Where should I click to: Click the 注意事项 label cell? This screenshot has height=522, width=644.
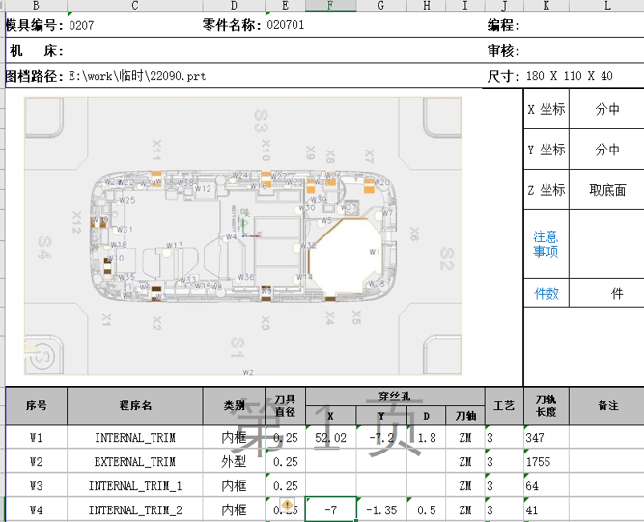click(x=546, y=244)
